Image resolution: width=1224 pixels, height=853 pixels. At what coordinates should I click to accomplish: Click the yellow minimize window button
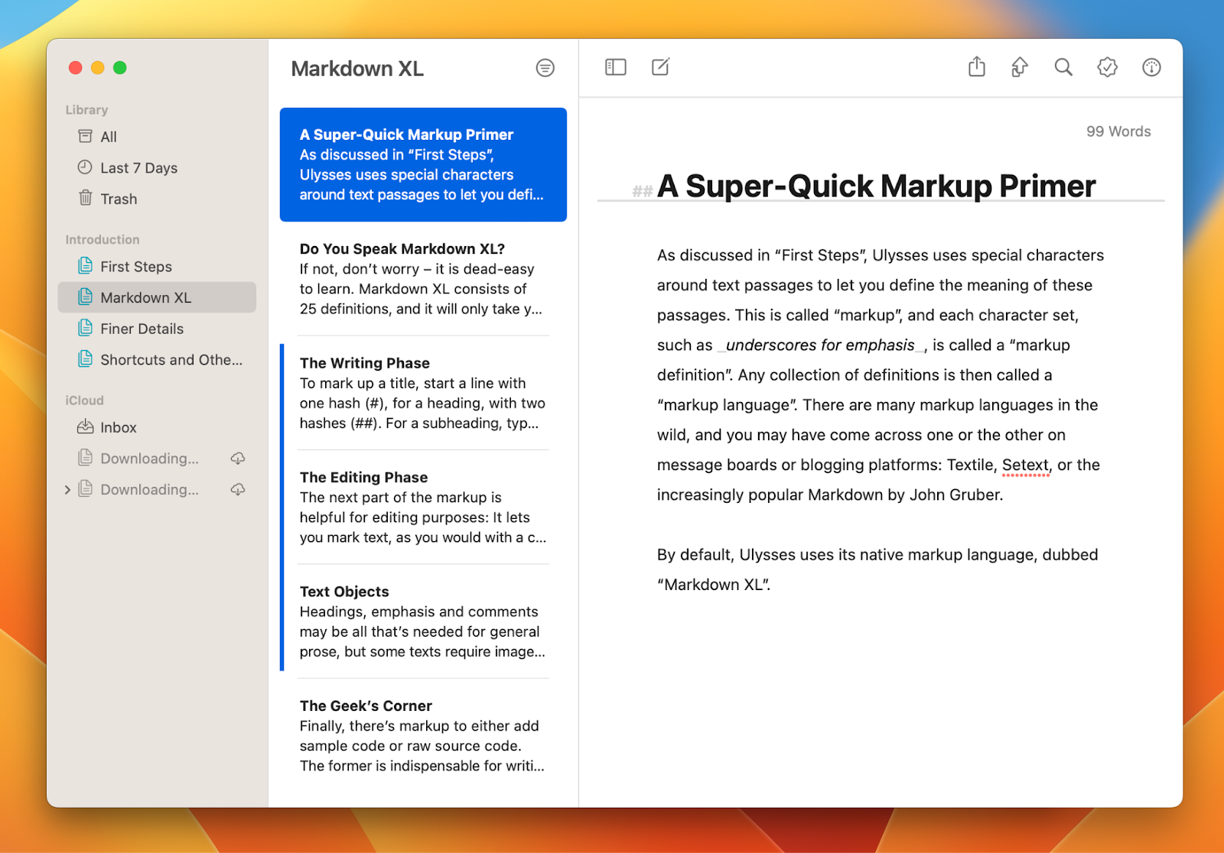click(x=97, y=68)
